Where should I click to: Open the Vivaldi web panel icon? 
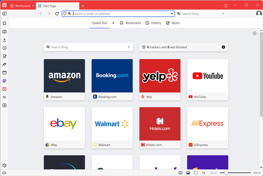(x=4, y=89)
